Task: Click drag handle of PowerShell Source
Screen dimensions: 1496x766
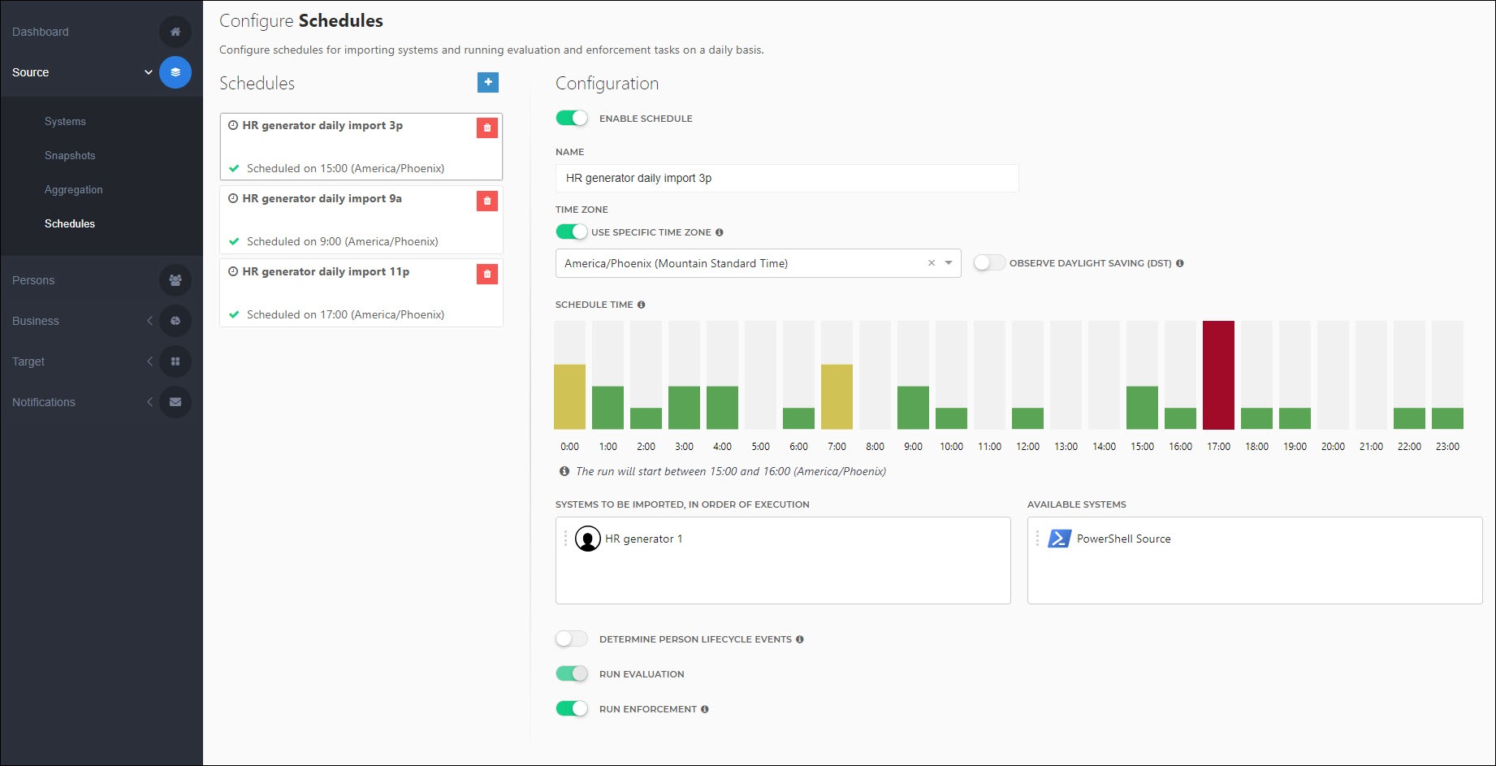Action: click(x=1037, y=539)
